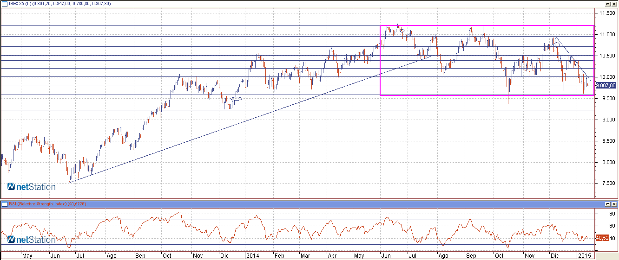This screenshot has height=260, width=619.
Task: Click the 2014 year label on time axis
Action: click(253, 255)
